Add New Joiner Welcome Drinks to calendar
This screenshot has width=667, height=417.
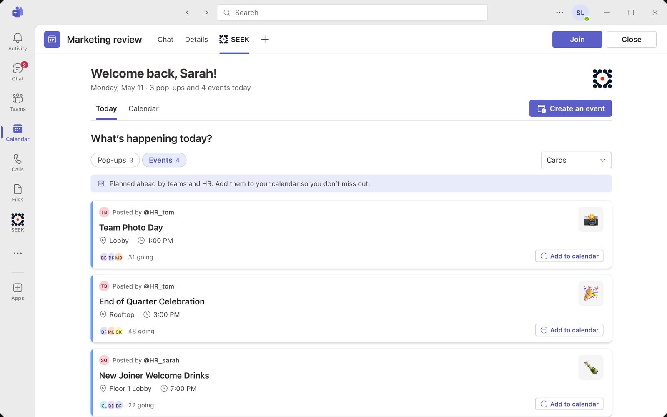point(569,404)
